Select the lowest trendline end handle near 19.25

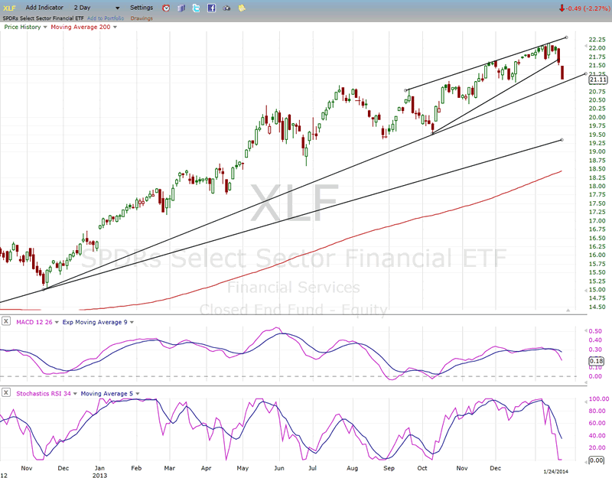562,140
